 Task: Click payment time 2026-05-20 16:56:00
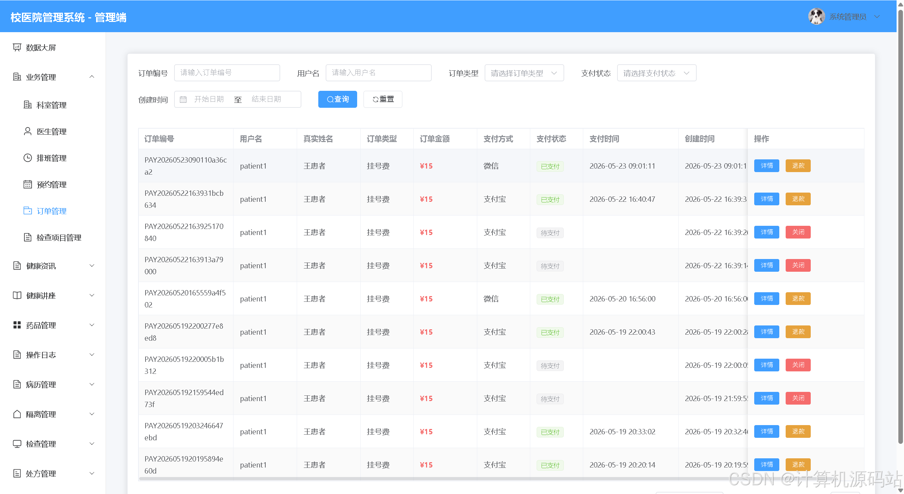pyautogui.click(x=622, y=299)
